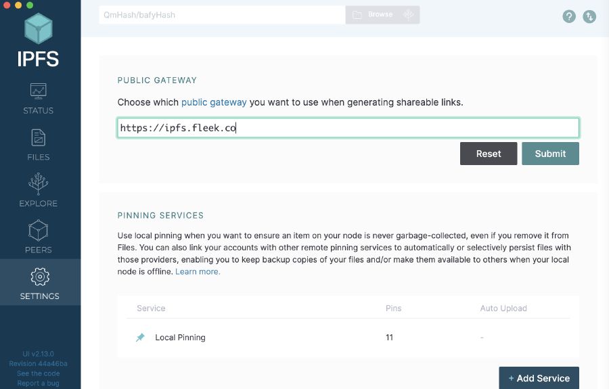Reset the public gateway value

click(x=488, y=154)
